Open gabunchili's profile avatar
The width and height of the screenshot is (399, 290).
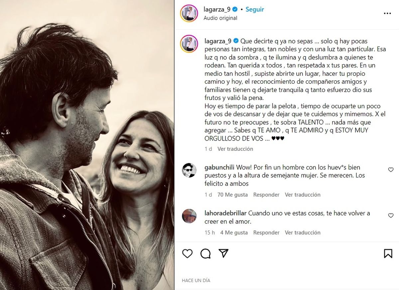(189, 170)
